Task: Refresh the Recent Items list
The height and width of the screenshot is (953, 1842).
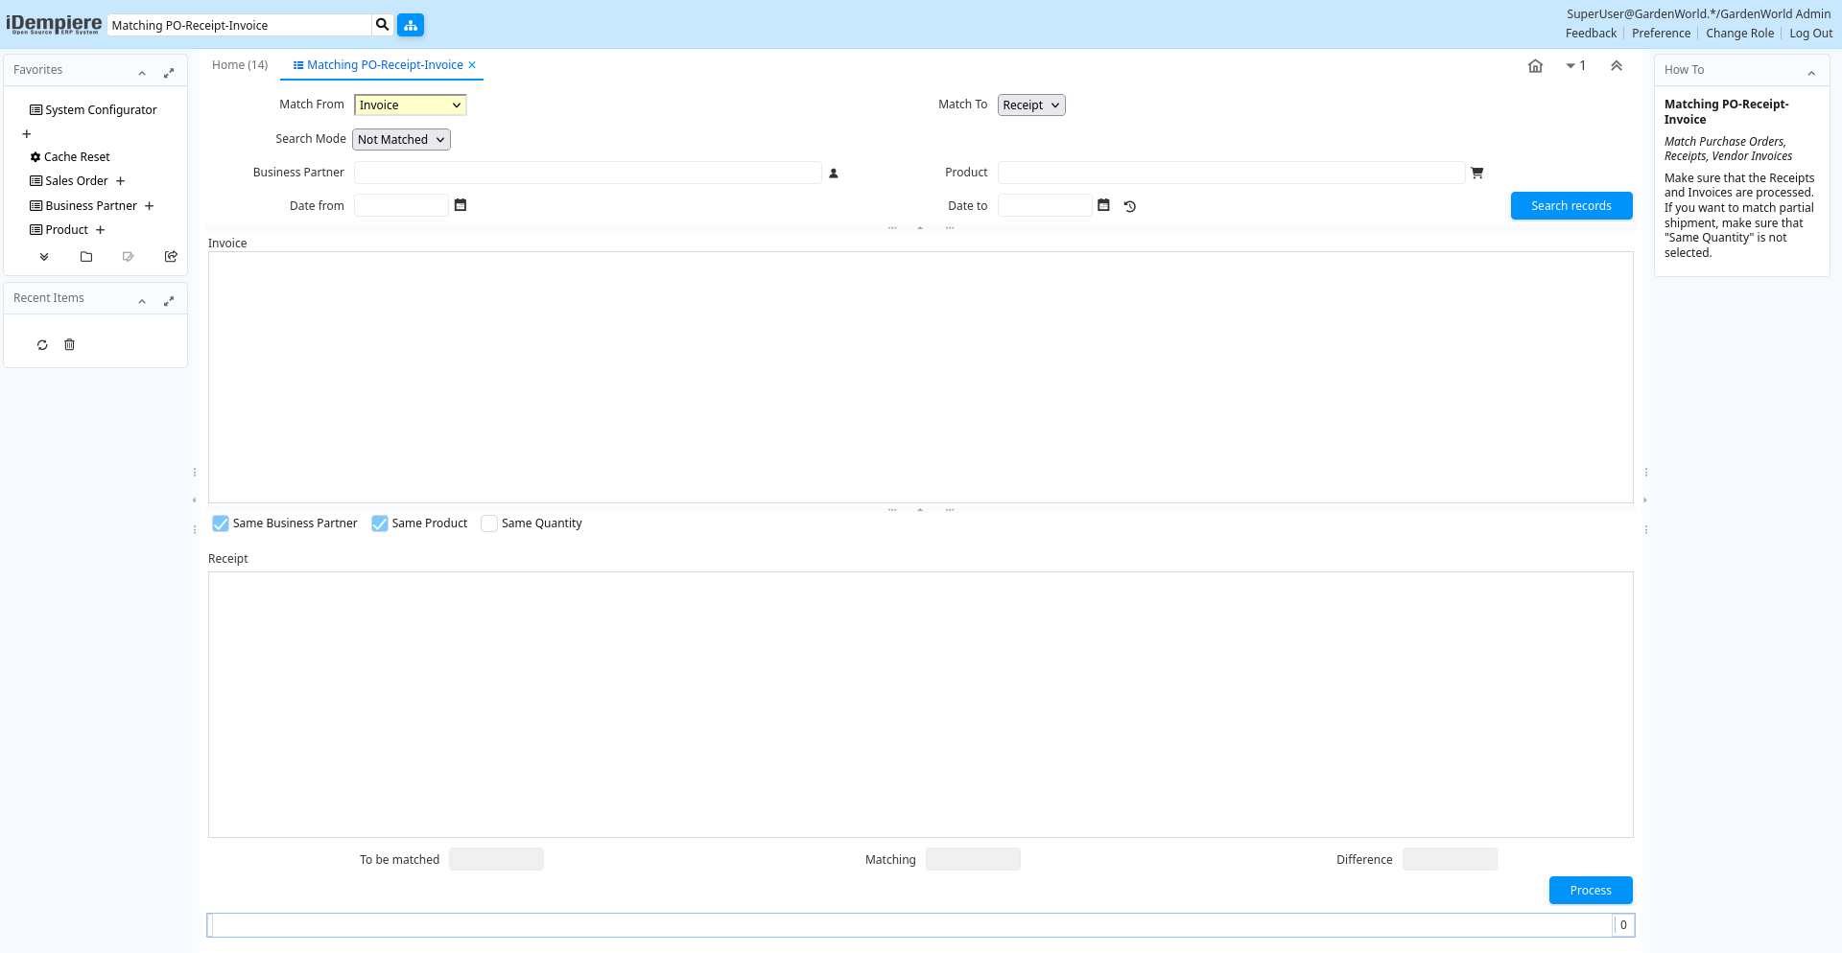Action: coord(42,345)
